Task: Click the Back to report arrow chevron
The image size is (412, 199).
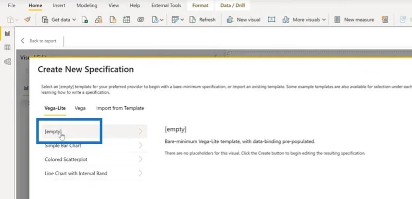Action: pos(23,41)
